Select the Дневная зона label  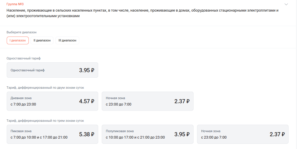point(21,98)
